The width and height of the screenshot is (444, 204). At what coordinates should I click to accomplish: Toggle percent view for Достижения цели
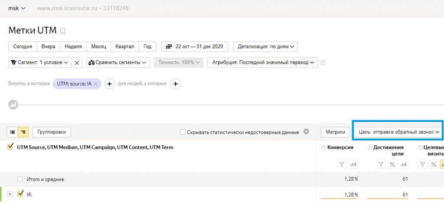392,164
